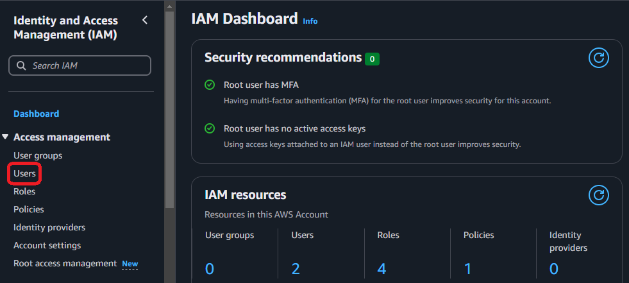The width and height of the screenshot is (629, 283).
Task: Open Identity providers in sidebar
Action: click(49, 227)
